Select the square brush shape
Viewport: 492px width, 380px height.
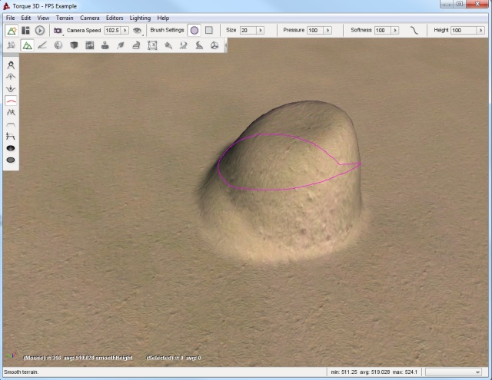click(208, 30)
